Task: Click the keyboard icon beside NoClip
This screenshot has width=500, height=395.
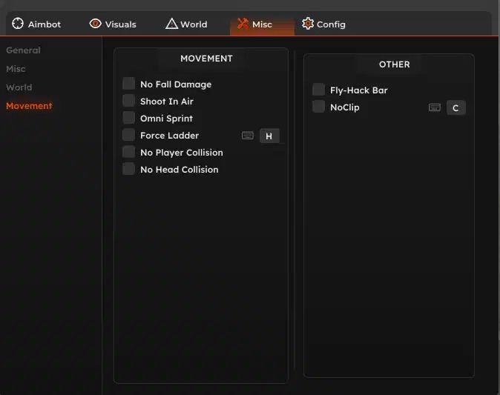Action: pyautogui.click(x=435, y=107)
